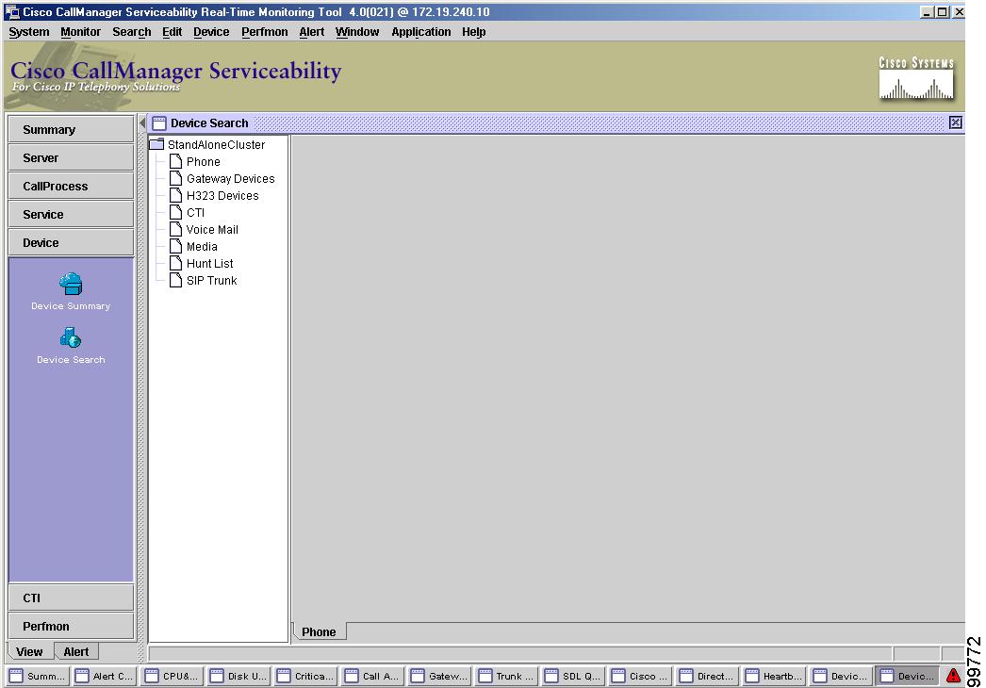This screenshot has height=688, width=986.
Task: Select Gateway Devices in the tree
Action: click(231, 179)
